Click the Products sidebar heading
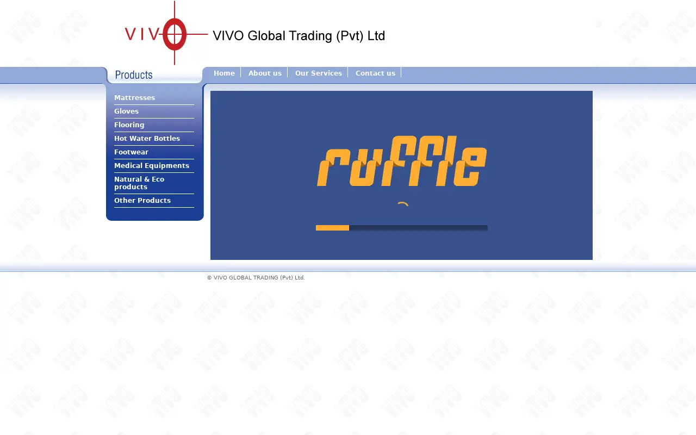This screenshot has height=435, width=696. (x=134, y=75)
